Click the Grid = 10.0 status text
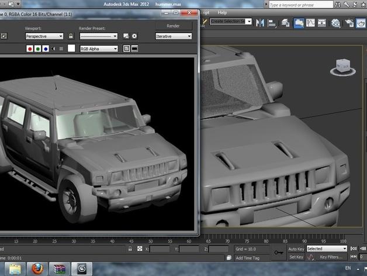Screen dimensions: 367x276 point(246,249)
